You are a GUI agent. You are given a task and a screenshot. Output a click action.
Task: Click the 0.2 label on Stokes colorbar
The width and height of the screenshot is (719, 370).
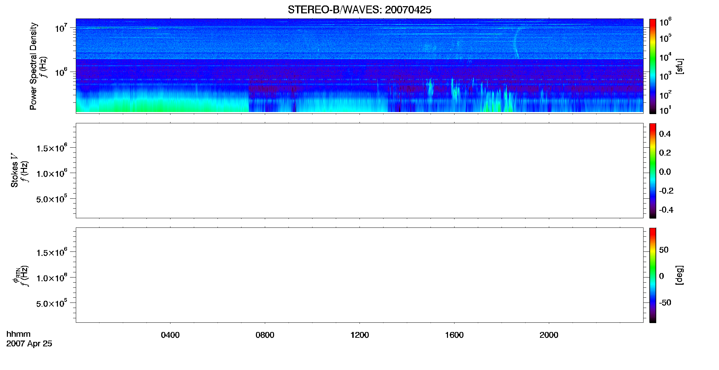pyautogui.click(x=665, y=153)
